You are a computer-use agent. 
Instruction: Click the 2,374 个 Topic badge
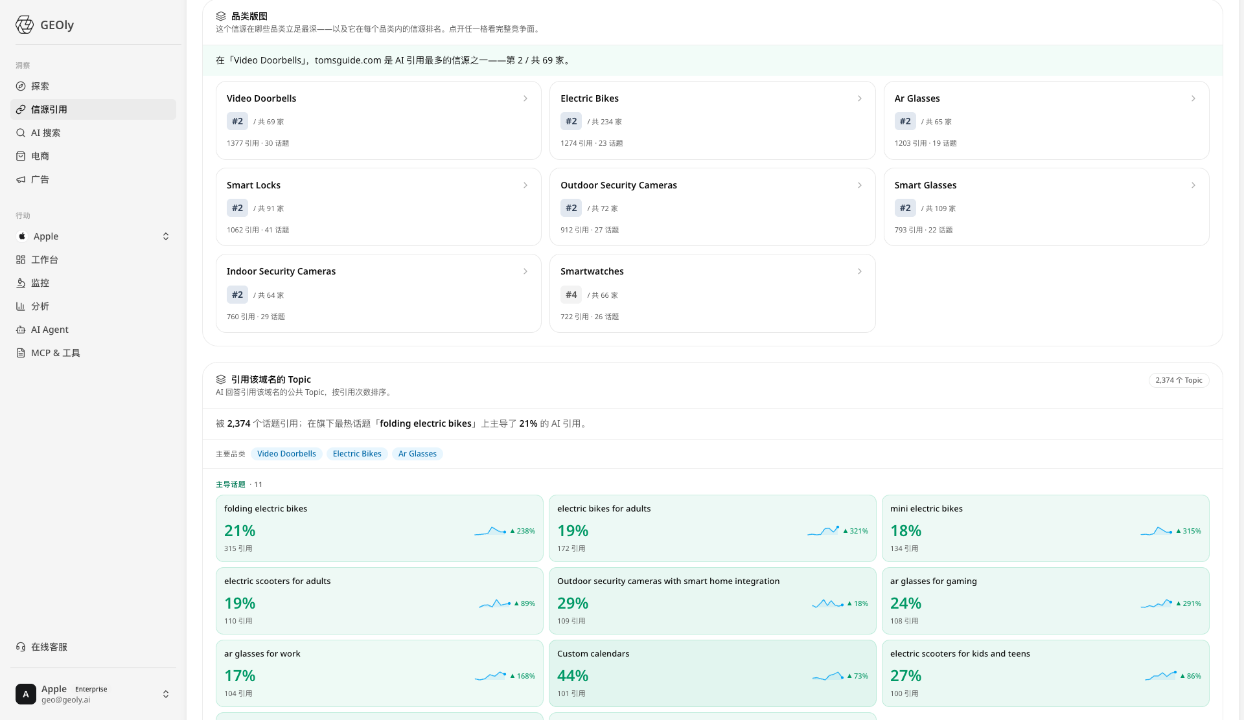pyautogui.click(x=1179, y=380)
